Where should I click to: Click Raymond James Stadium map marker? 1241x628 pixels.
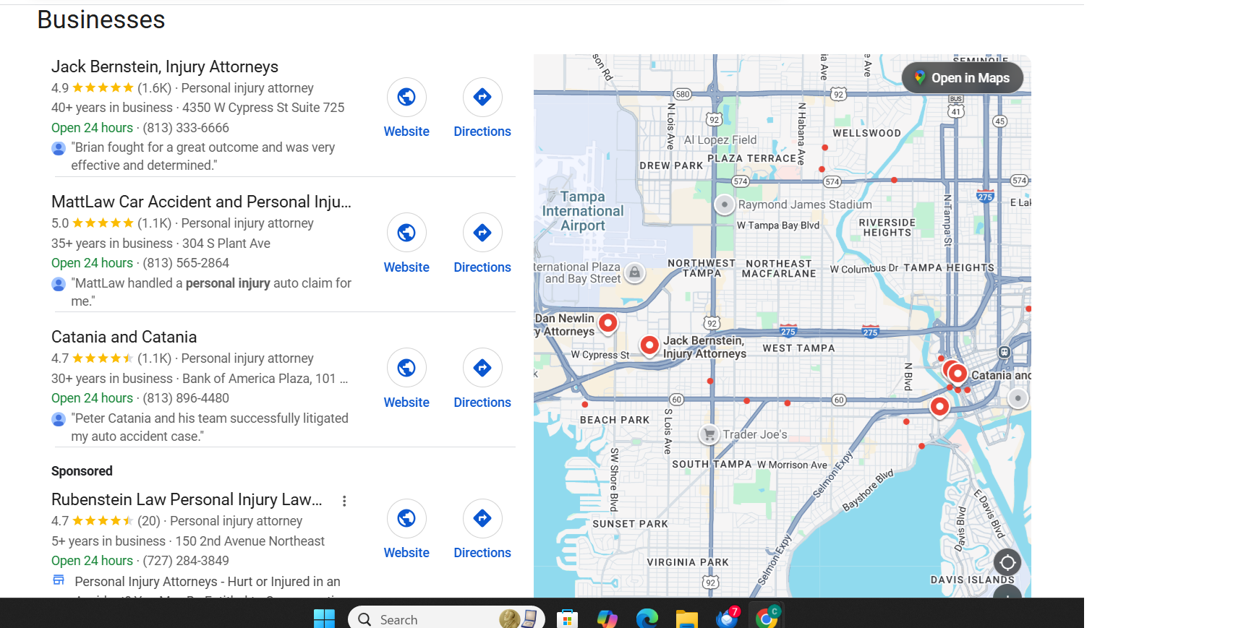(x=724, y=205)
